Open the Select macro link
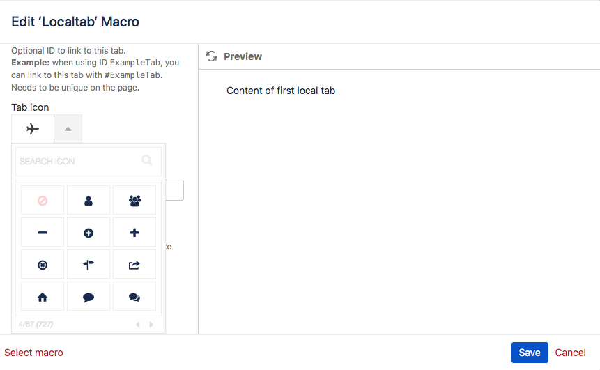600x370 pixels. click(x=33, y=353)
